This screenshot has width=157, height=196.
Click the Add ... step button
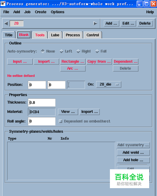(111, 23)
